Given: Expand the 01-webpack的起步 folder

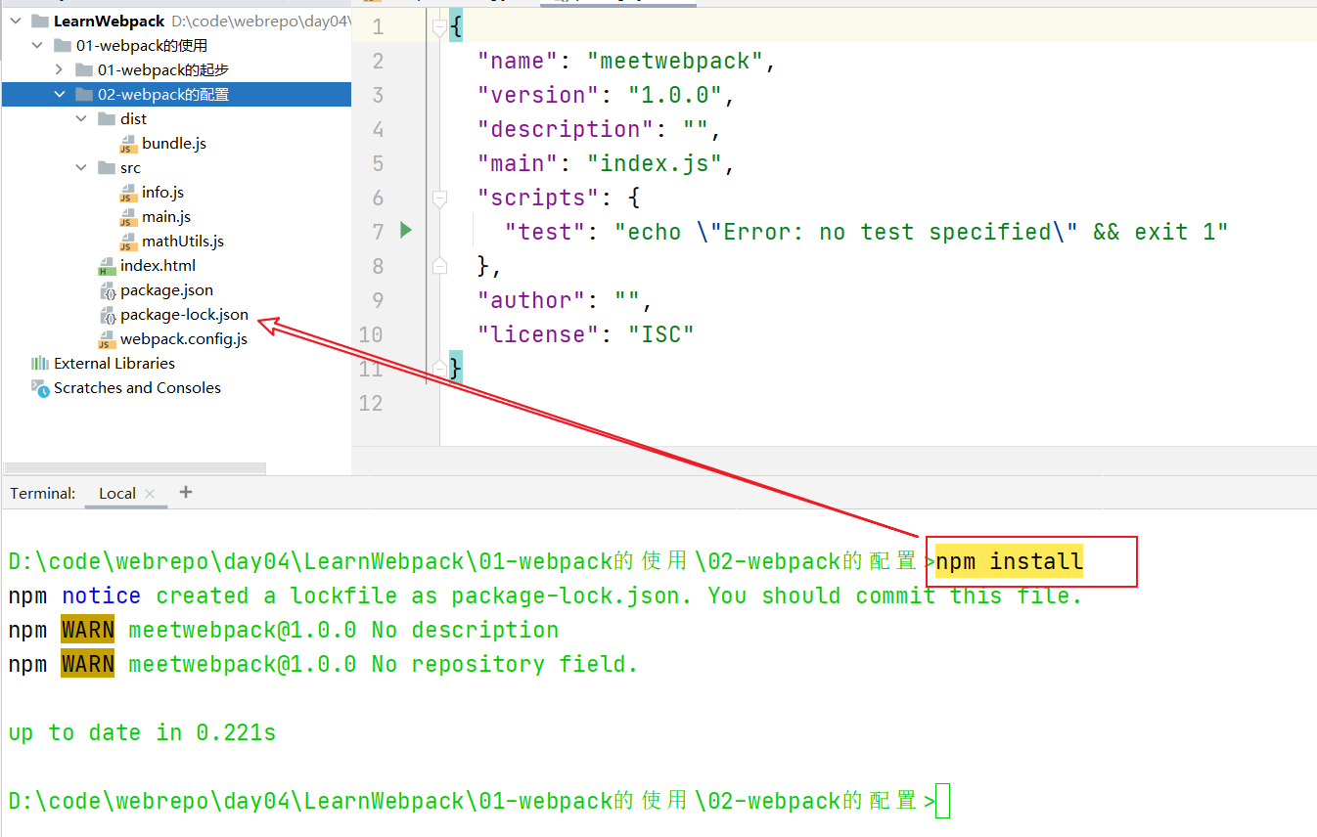Looking at the screenshot, I should pos(59,69).
